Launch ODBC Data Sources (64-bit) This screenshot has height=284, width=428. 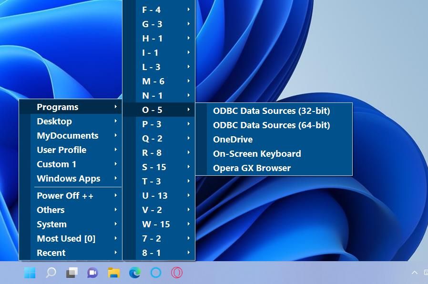(x=274, y=125)
